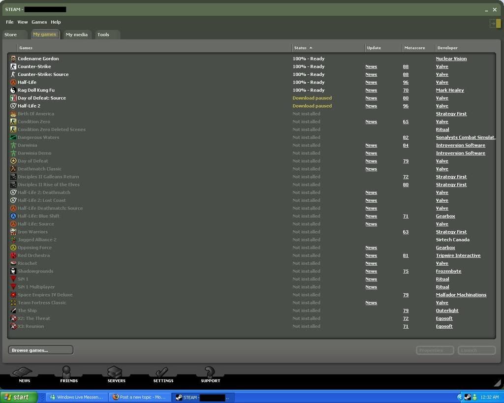Click the Browse games button

pyautogui.click(x=41, y=350)
